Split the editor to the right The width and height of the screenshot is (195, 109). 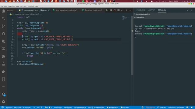(119, 10)
